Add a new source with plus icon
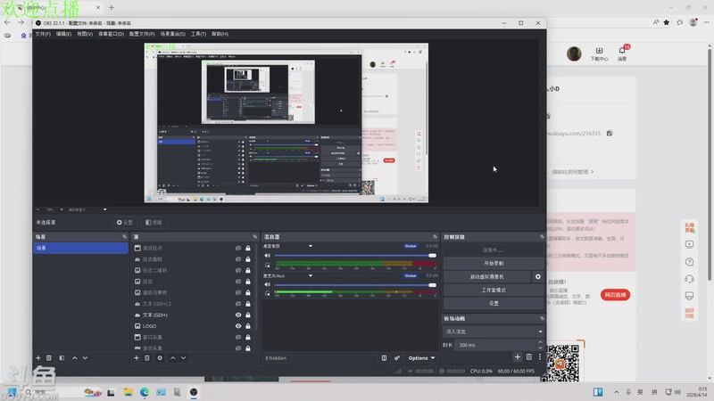Screen dimensions: 714x401 pyautogui.click(x=137, y=358)
